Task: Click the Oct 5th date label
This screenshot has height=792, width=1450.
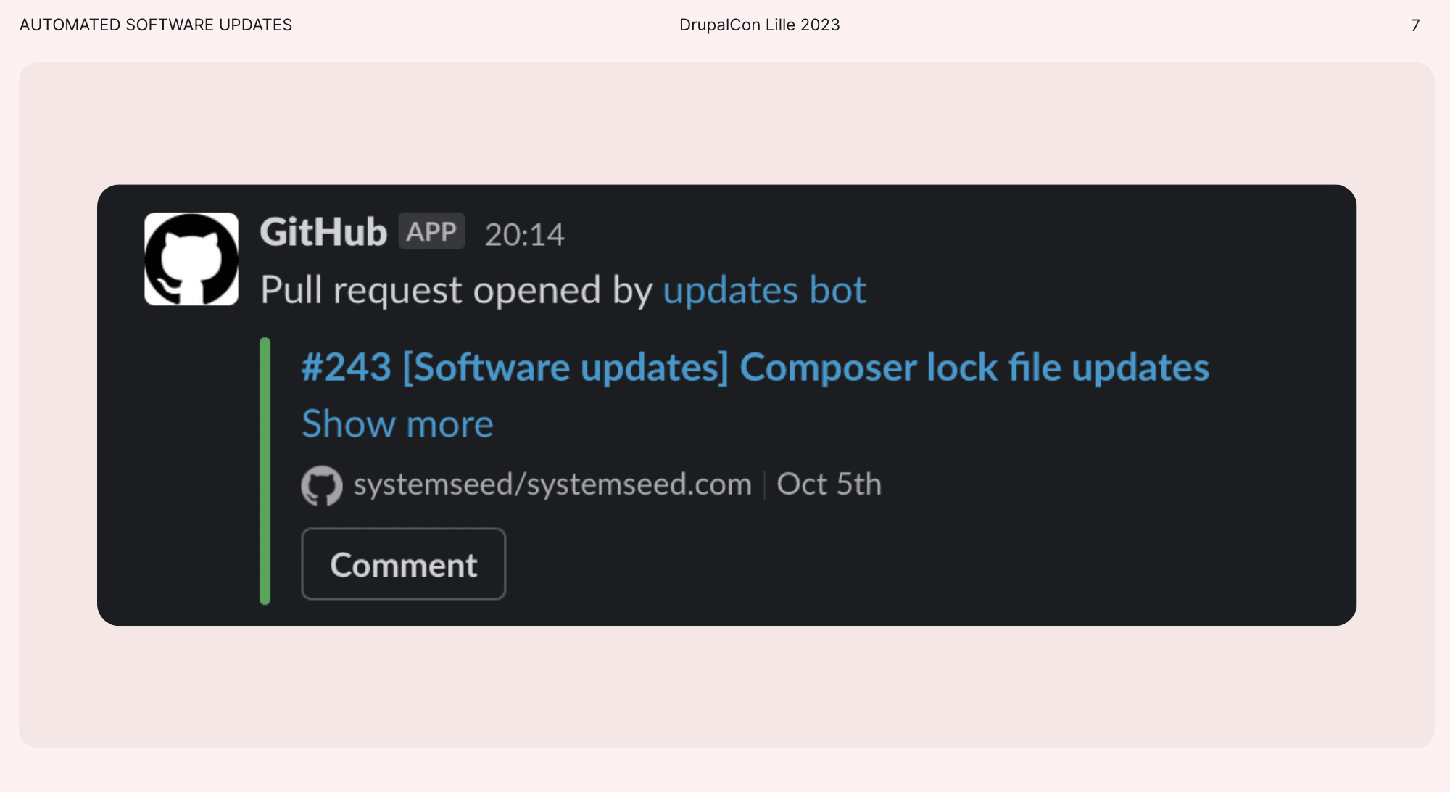Action: (829, 484)
